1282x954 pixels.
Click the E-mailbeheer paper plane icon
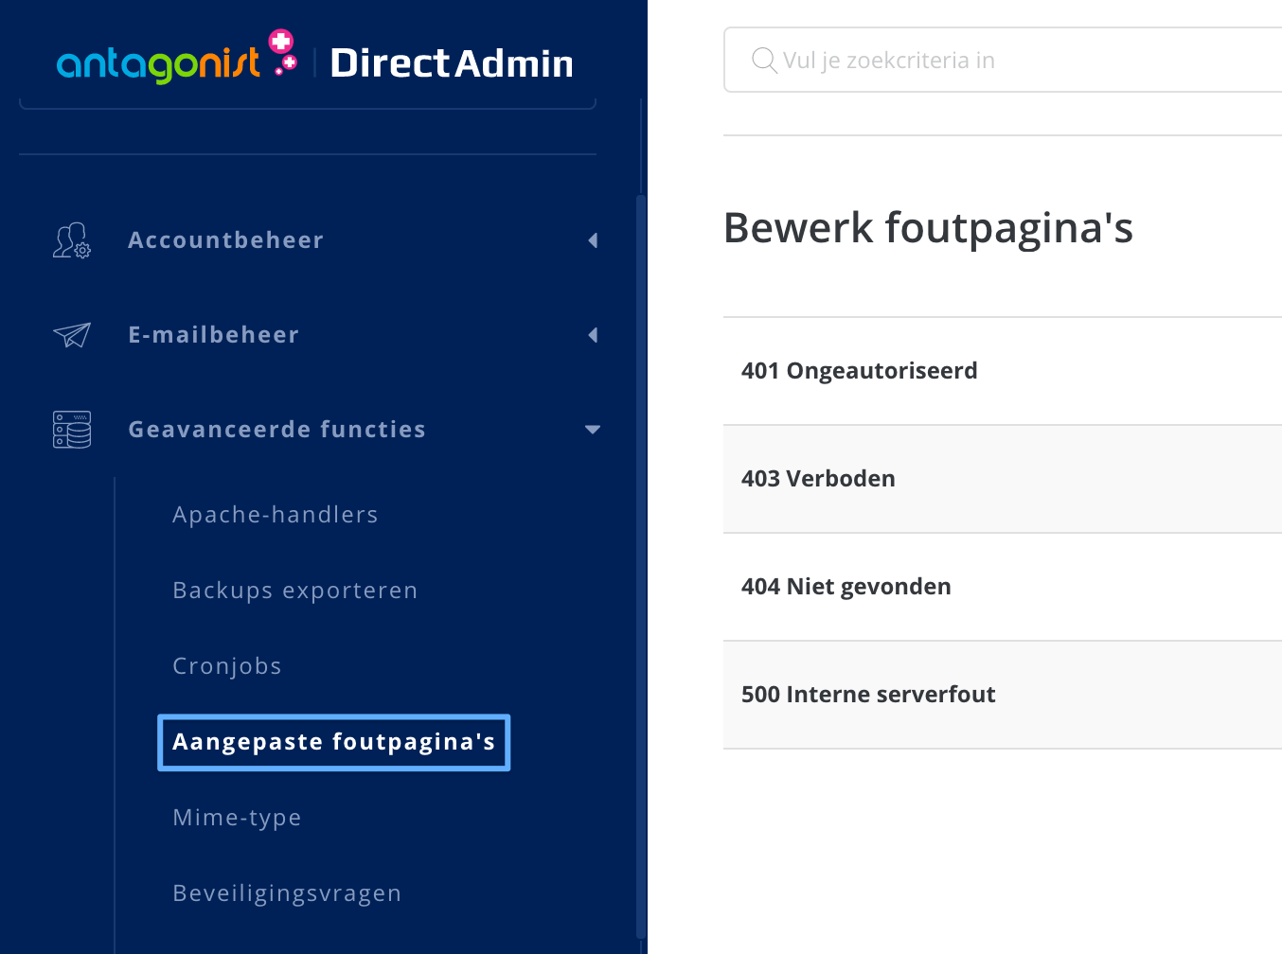click(x=71, y=335)
